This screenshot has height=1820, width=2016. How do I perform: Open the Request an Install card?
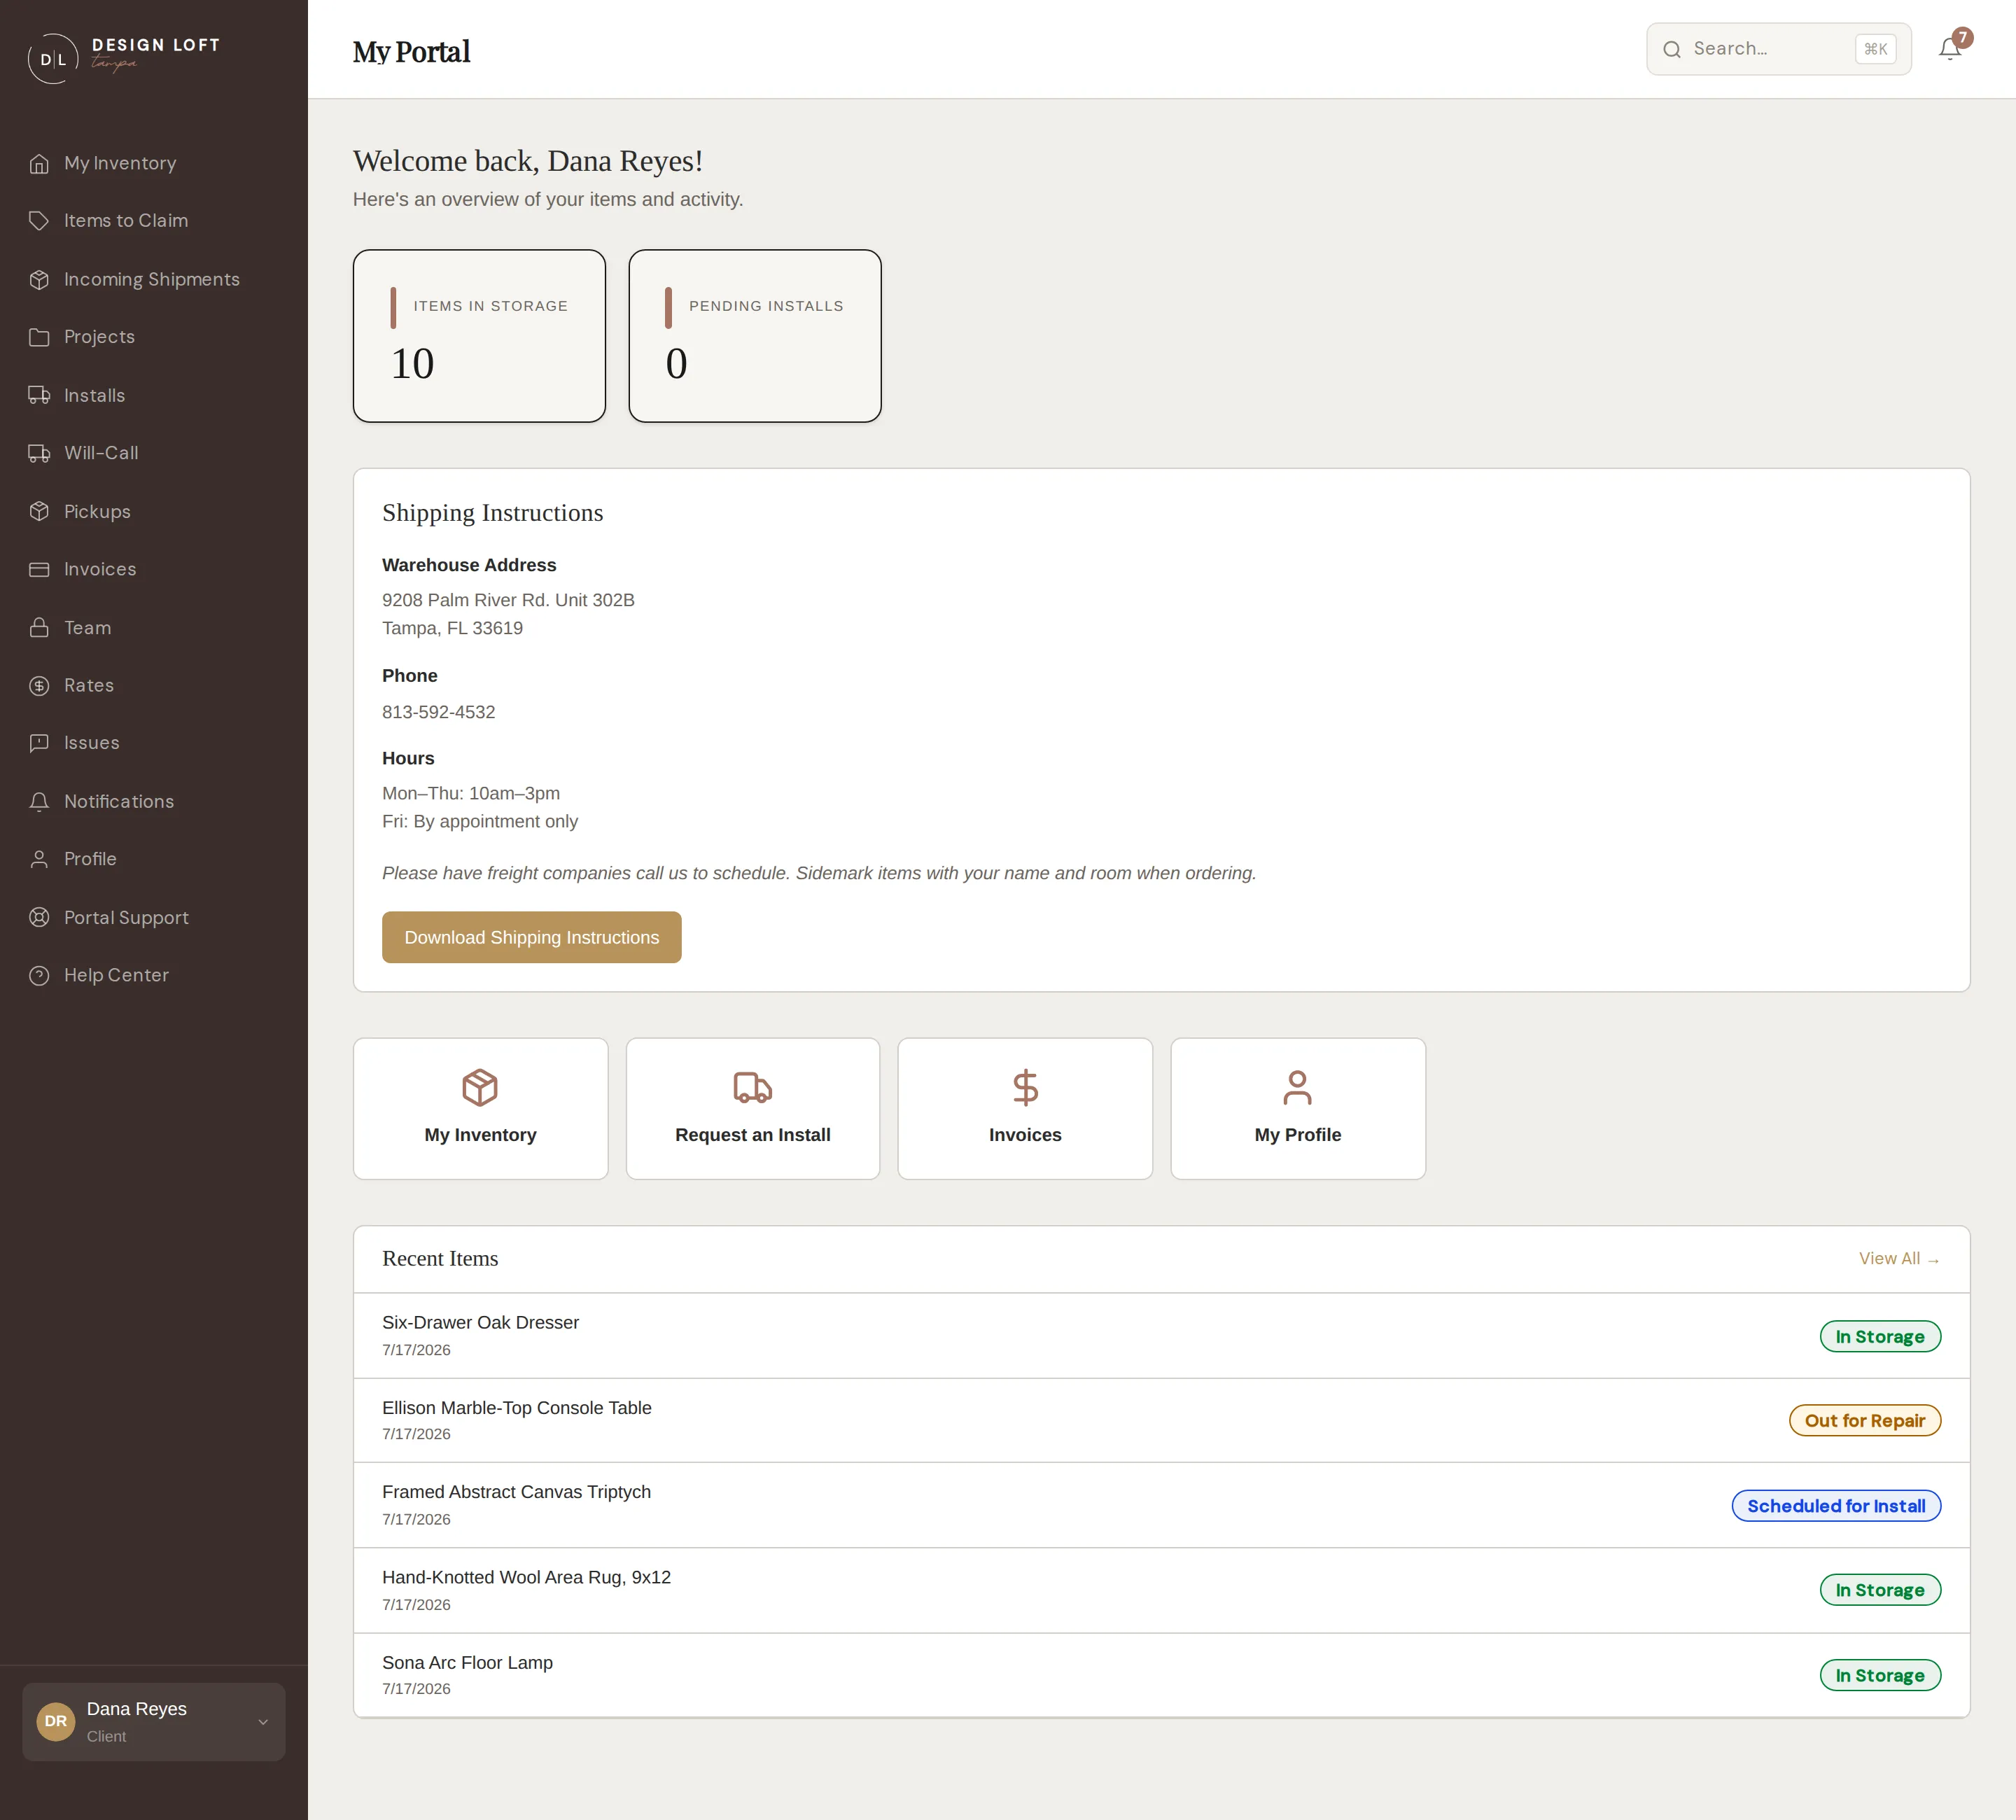click(x=752, y=1108)
